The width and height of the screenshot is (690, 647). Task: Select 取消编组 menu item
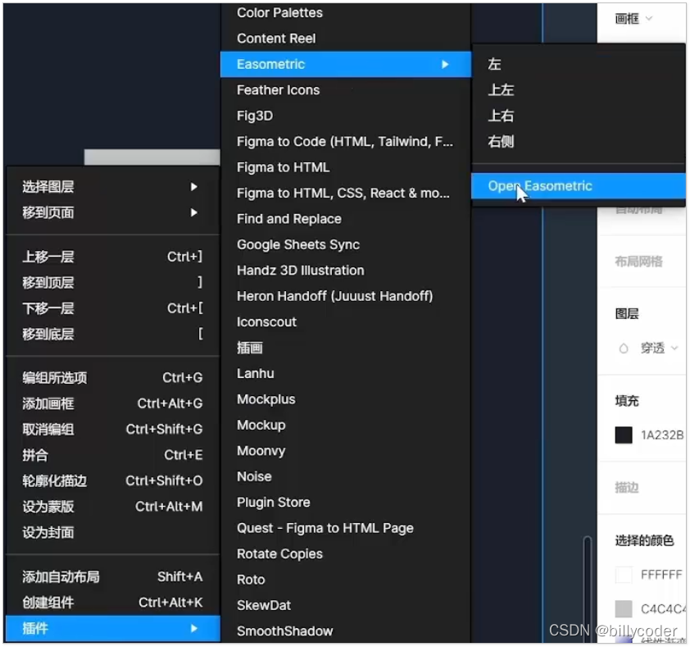pos(112,429)
